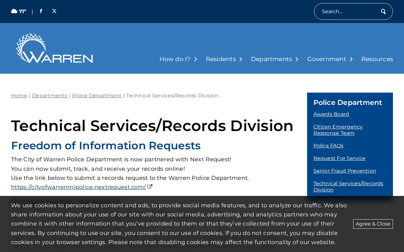Click the Technical Services/Records Division page title
The height and width of the screenshot is (252, 404).
coord(152,126)
